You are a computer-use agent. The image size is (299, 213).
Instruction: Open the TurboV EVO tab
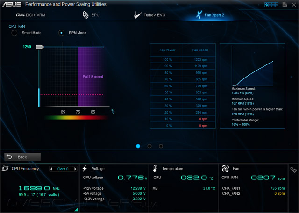point(149,15)
